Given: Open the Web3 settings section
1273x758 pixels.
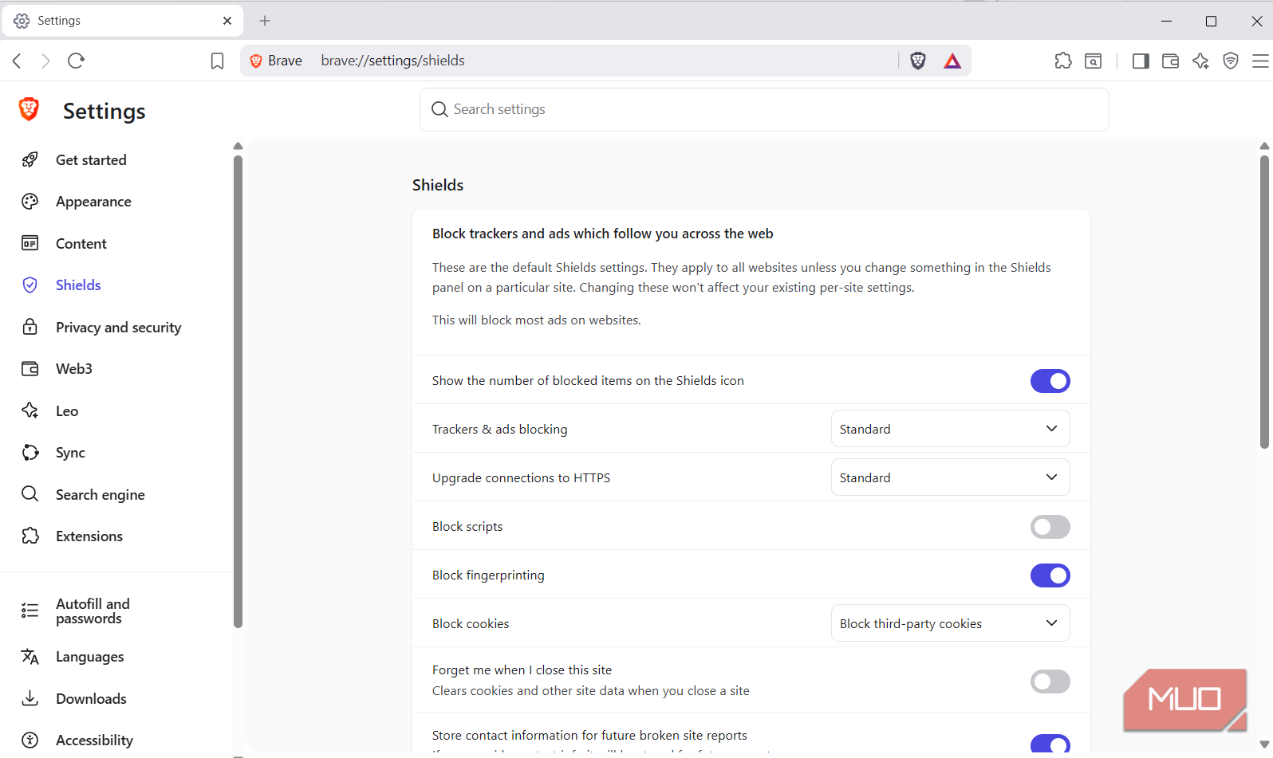Looking at the screenshot, I should click(74, 368).
